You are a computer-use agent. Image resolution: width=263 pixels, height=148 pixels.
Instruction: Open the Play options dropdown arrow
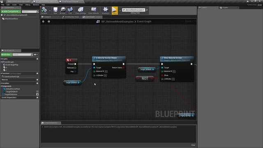coord(120,11)
